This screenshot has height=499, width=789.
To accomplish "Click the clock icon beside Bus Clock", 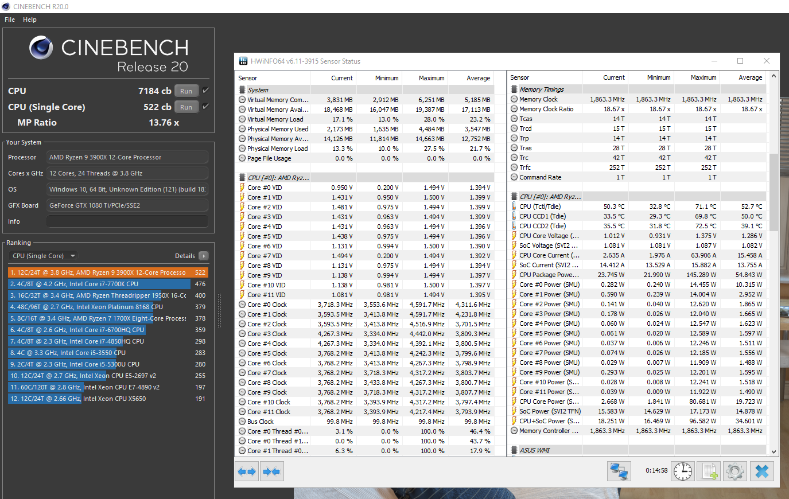I will (242, 422).
